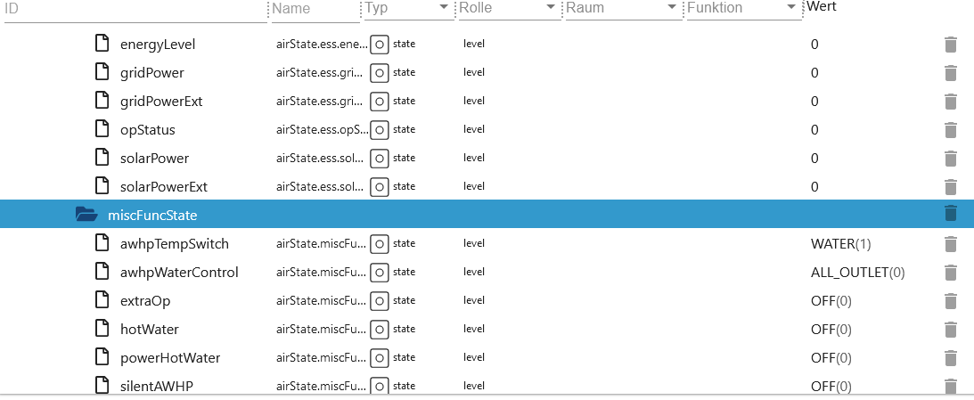Delete the energyLevel state with trash icon
The width and height of the screenshot is (974, 400).
pos(950,45)
